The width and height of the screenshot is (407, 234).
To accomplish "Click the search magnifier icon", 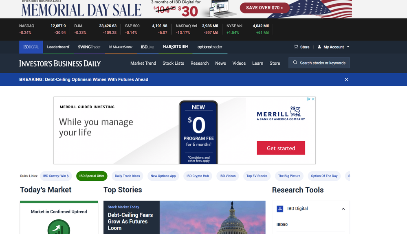I will 295,62.
